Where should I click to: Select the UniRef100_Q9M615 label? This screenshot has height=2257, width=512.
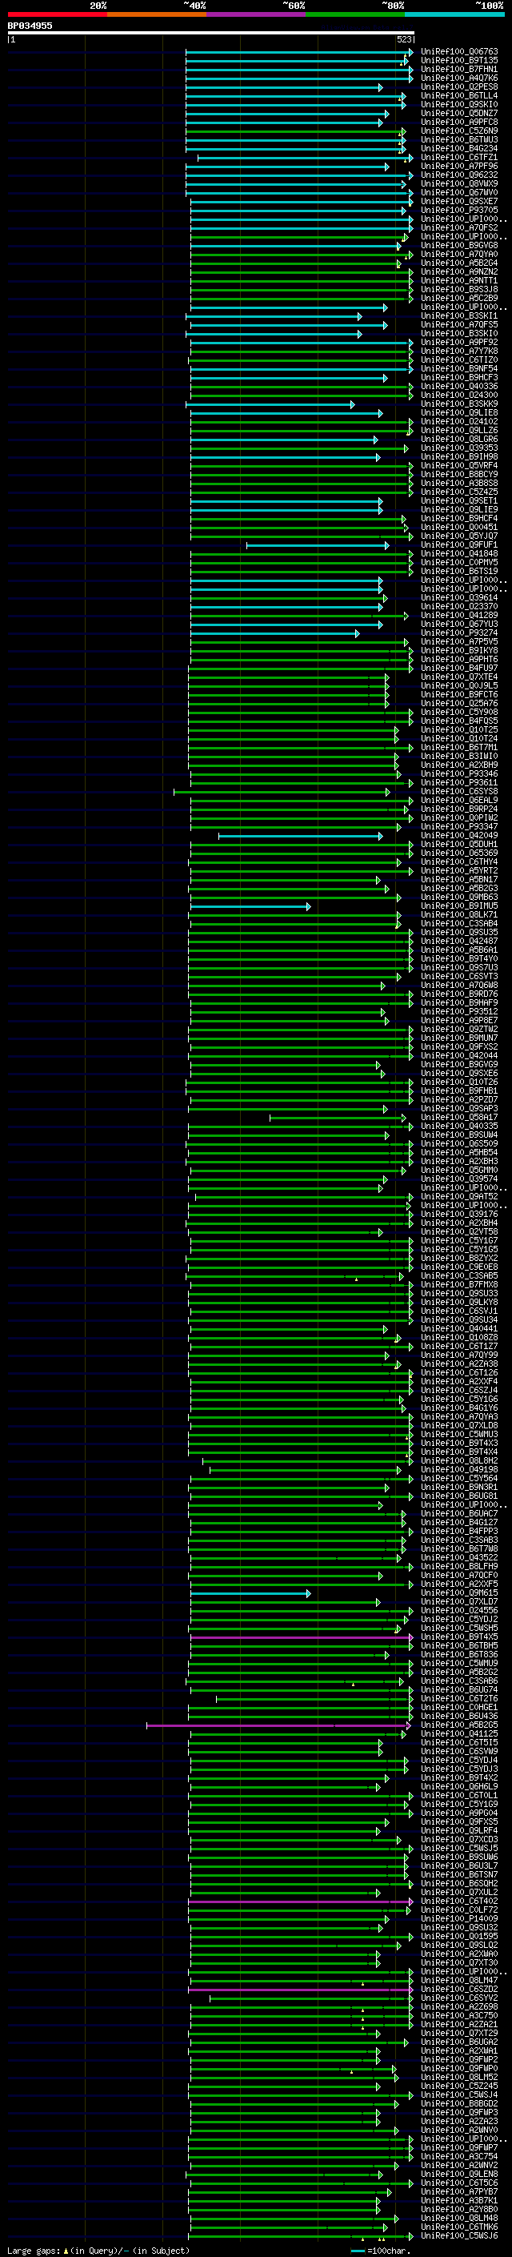click(459, 1592)
